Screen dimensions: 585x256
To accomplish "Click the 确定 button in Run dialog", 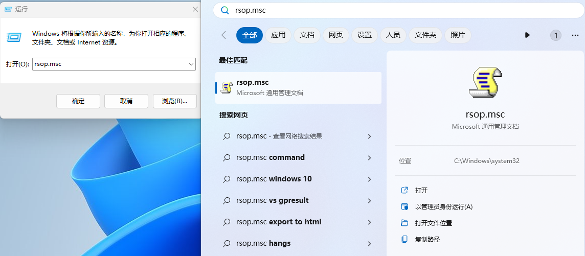I will point(78,101).
